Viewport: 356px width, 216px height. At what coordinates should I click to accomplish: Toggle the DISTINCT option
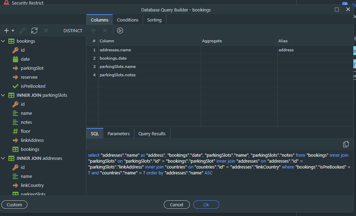coord(73,31)
